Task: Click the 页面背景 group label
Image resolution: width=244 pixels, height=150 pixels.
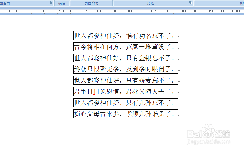Action: tap(91, 4)
